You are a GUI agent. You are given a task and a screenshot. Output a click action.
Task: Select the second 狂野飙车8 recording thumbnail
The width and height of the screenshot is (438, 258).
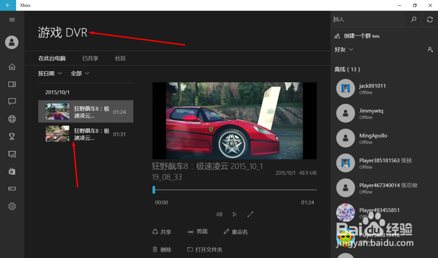(x=57, y=134)
